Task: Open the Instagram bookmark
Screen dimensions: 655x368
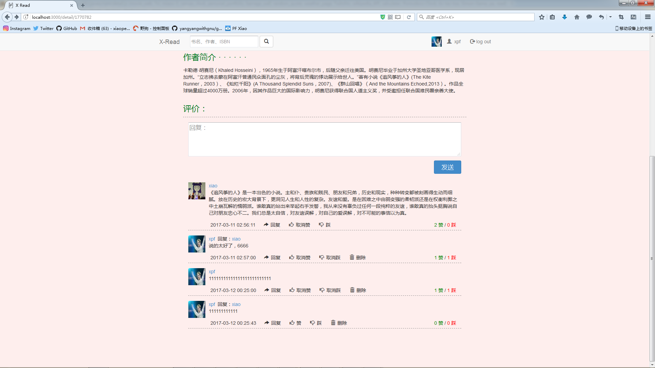Action: pos(17,28)
